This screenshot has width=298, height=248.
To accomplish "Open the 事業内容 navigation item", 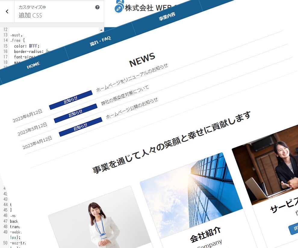I will click(167, 16).
